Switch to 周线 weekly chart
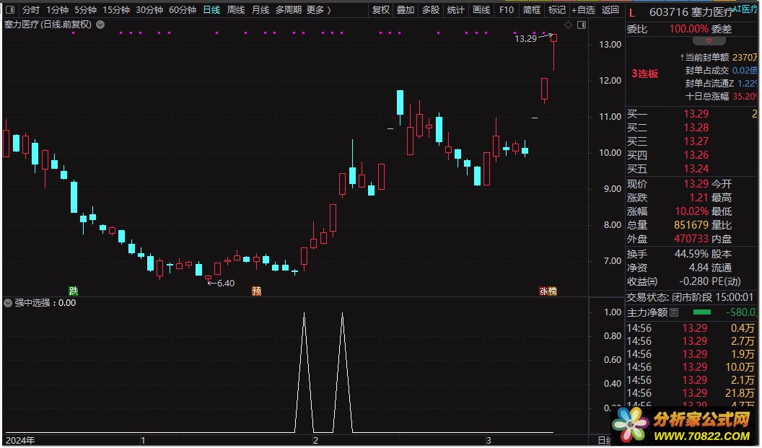This screenshot has width=762, height=448. pos(236,9)
